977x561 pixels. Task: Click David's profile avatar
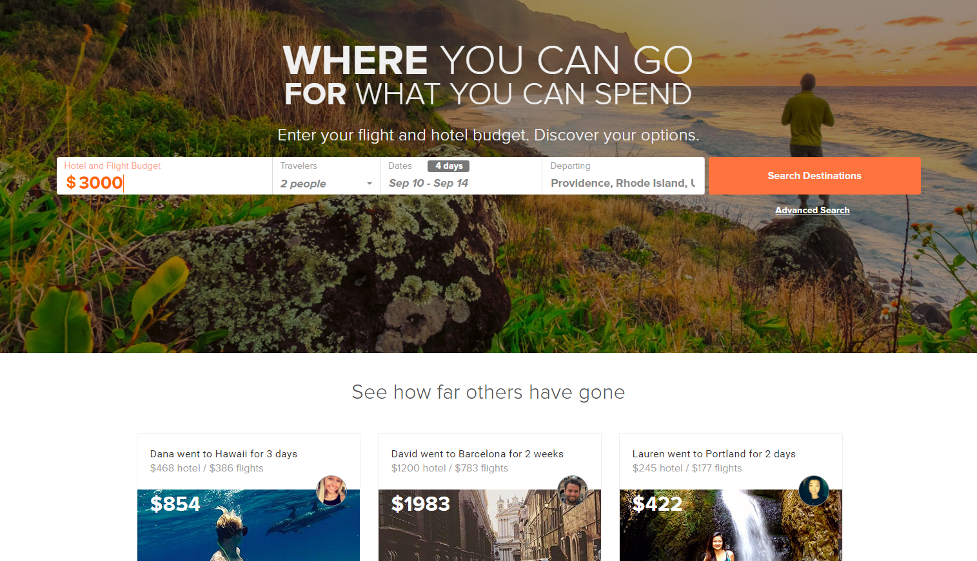point(573,491)
